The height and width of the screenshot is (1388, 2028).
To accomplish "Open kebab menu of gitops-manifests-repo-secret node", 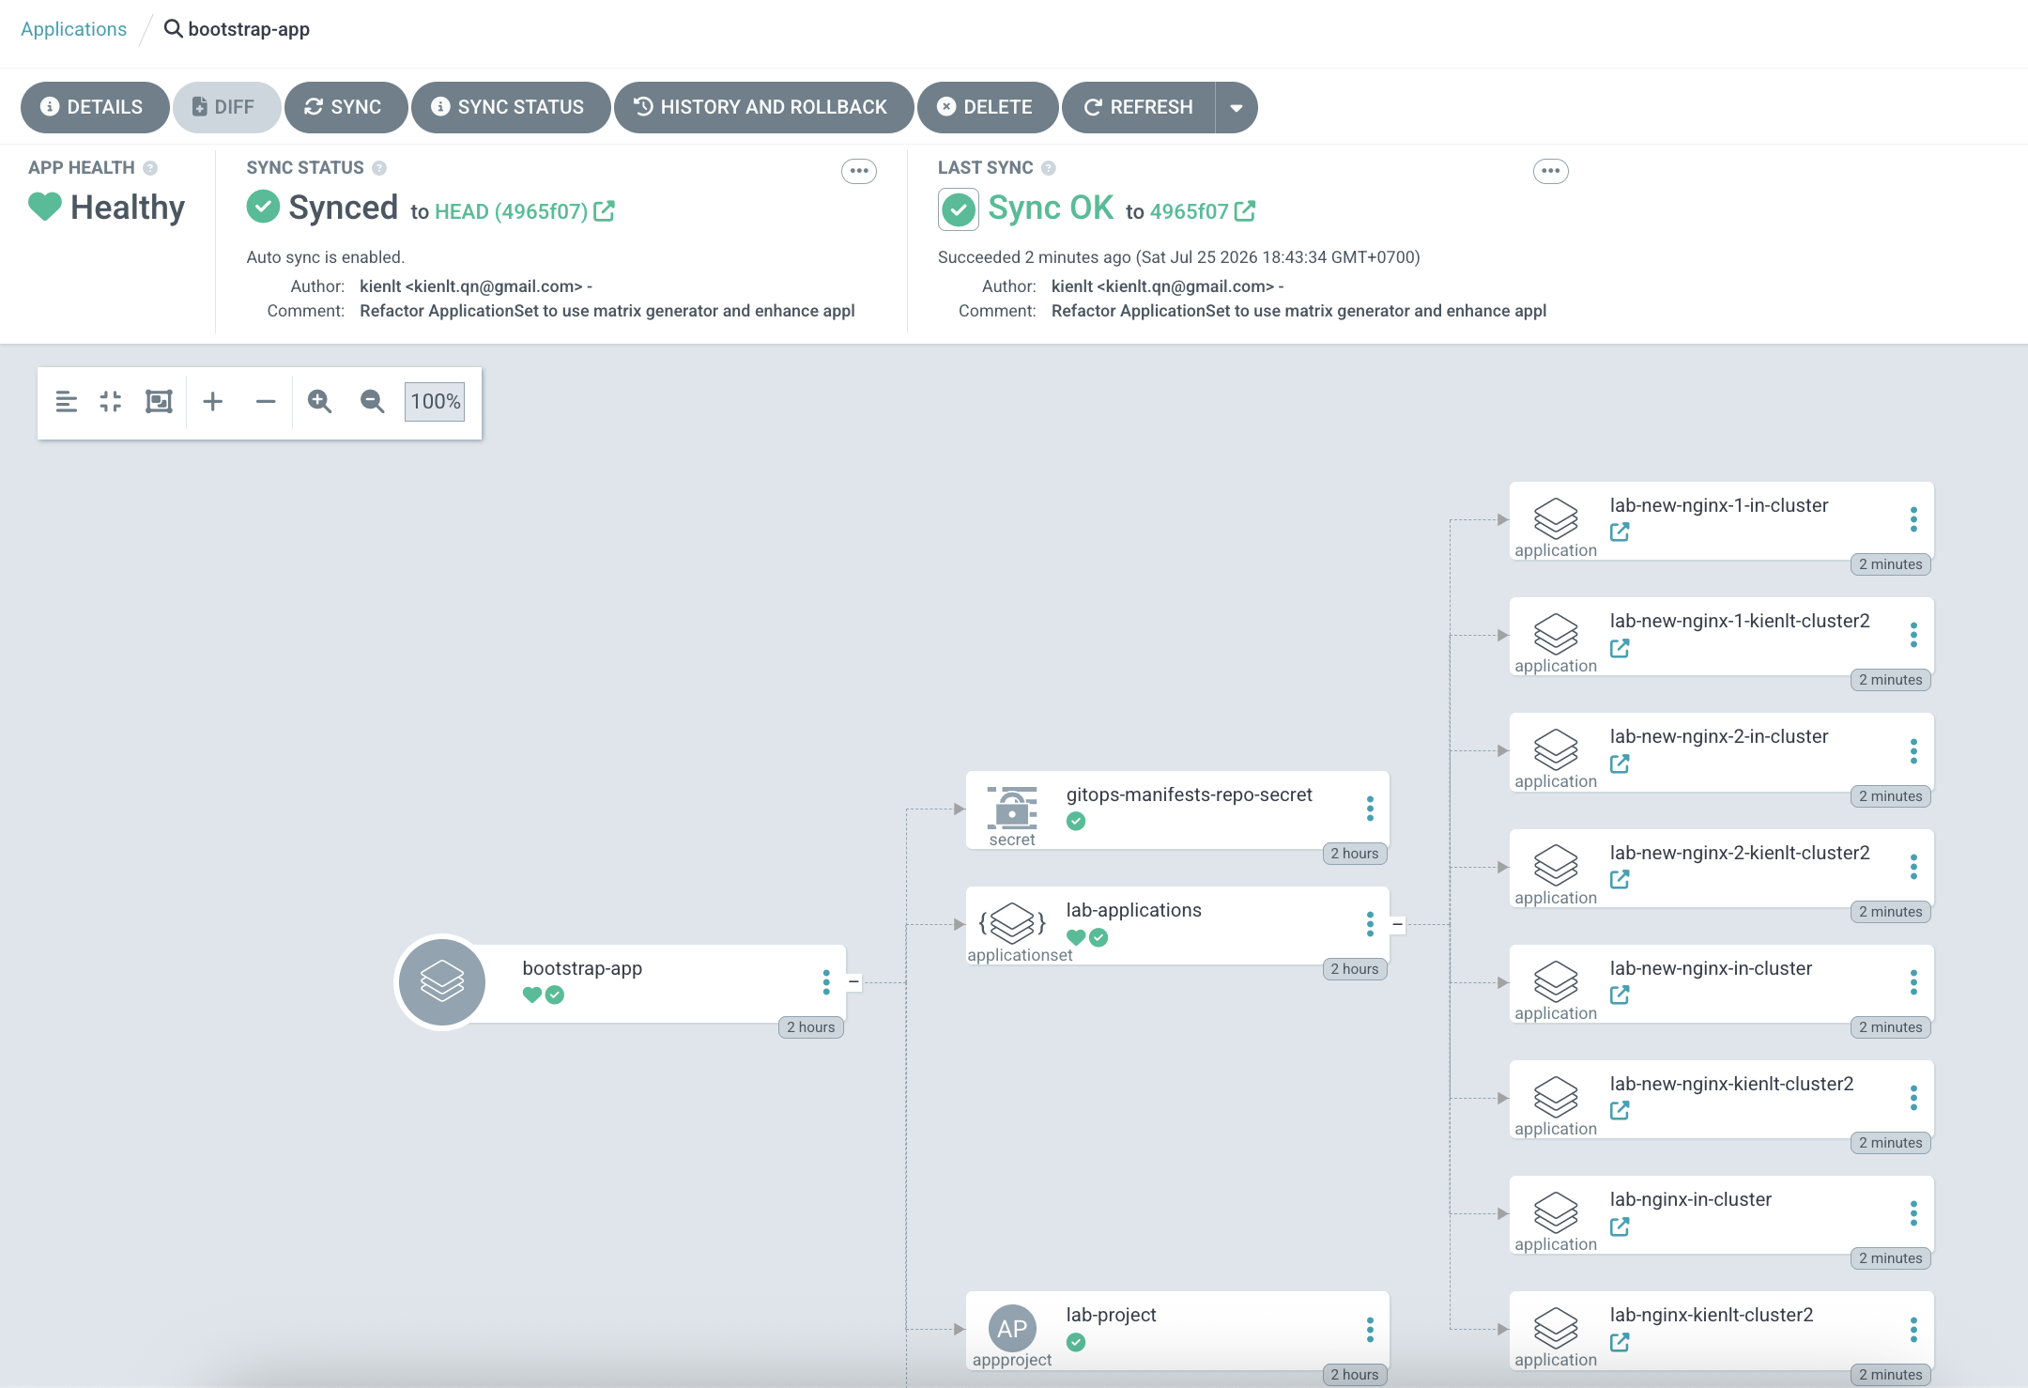I will (1370, 809).
